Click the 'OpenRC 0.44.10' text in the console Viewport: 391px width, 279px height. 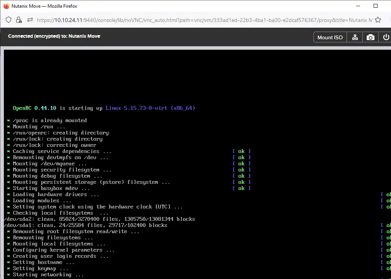click(x=34, y=108)
